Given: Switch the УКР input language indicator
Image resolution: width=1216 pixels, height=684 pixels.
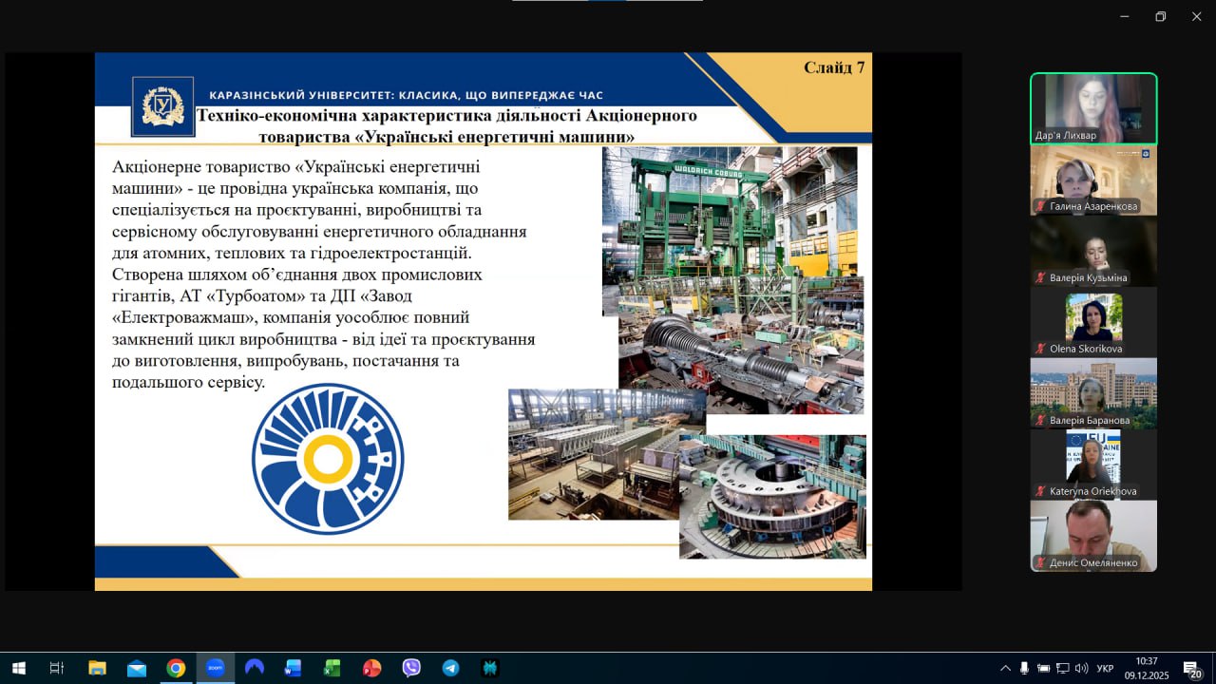Looking at the screenshot, I should [x=1105, y=668].
